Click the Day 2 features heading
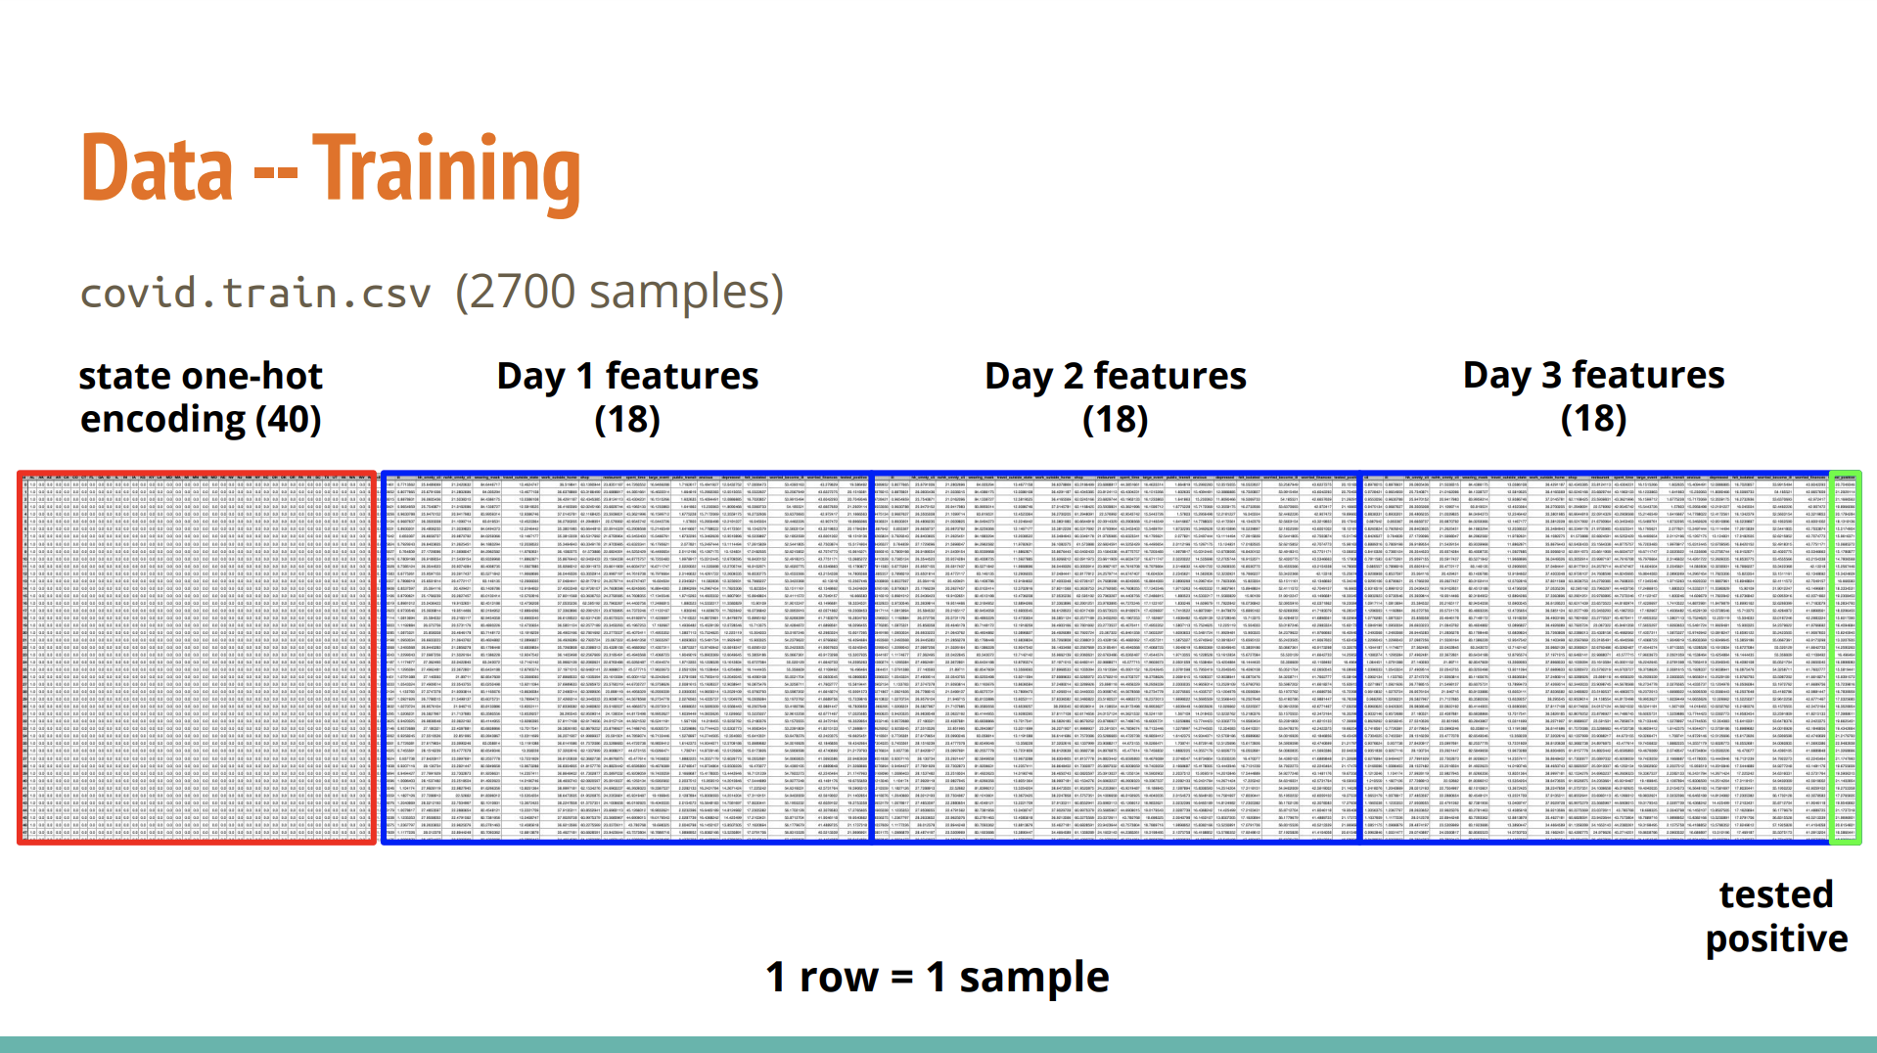The height and width of the screenshot is (1053, 1877). 1116,376
